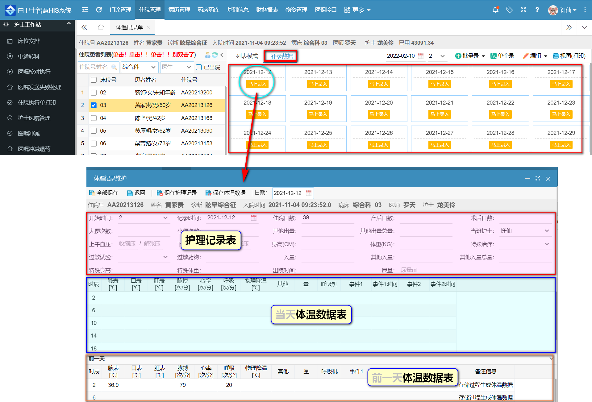The height and width of the screenshot is (402, 592).
Task: Click the home tab icon
Action: coord(101,27)
